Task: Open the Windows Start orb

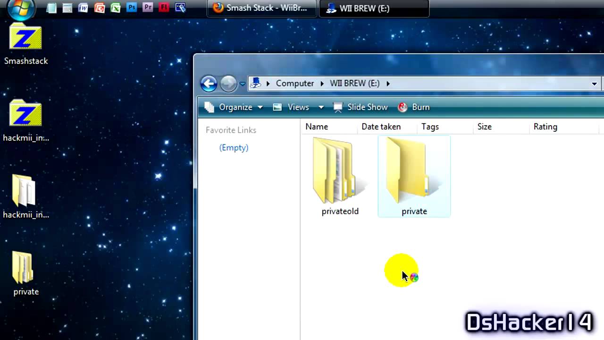Action: click(21, 8)
